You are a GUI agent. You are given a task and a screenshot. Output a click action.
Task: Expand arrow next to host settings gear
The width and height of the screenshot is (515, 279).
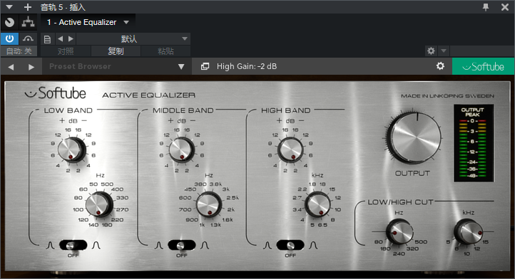pos(444,51)
